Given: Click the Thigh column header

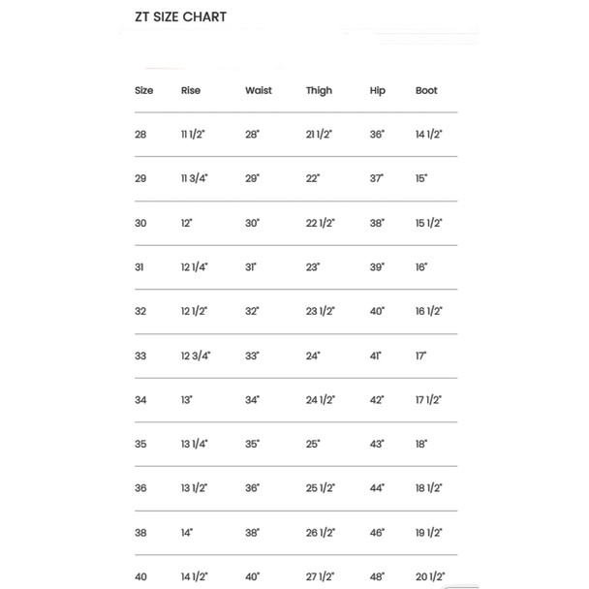Looking at the screenshot, I should (319, 91).
